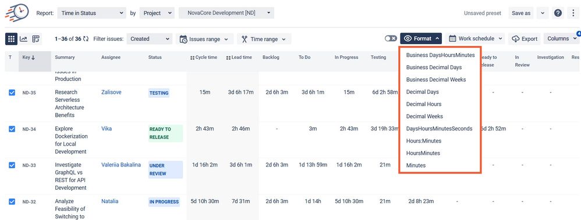The width and height of the screenshot is (581, 220).
Task: Click issue key ND-35
Action: (x=29, y=93)
